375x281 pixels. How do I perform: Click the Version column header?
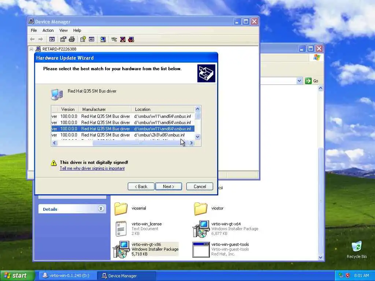coord(68,109)
